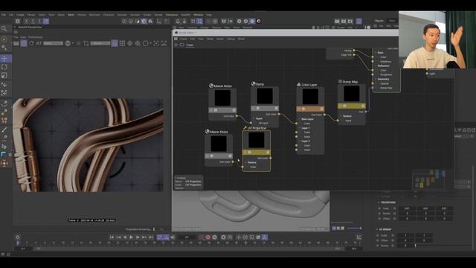
Task: Collapse the Transform section in attributes
Action: 379,202
